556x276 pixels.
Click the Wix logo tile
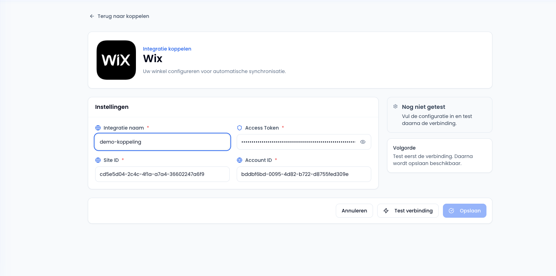coord(116,60)
